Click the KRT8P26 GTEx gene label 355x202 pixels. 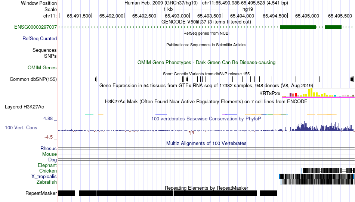pyautogui.click(x=270, y=94)
